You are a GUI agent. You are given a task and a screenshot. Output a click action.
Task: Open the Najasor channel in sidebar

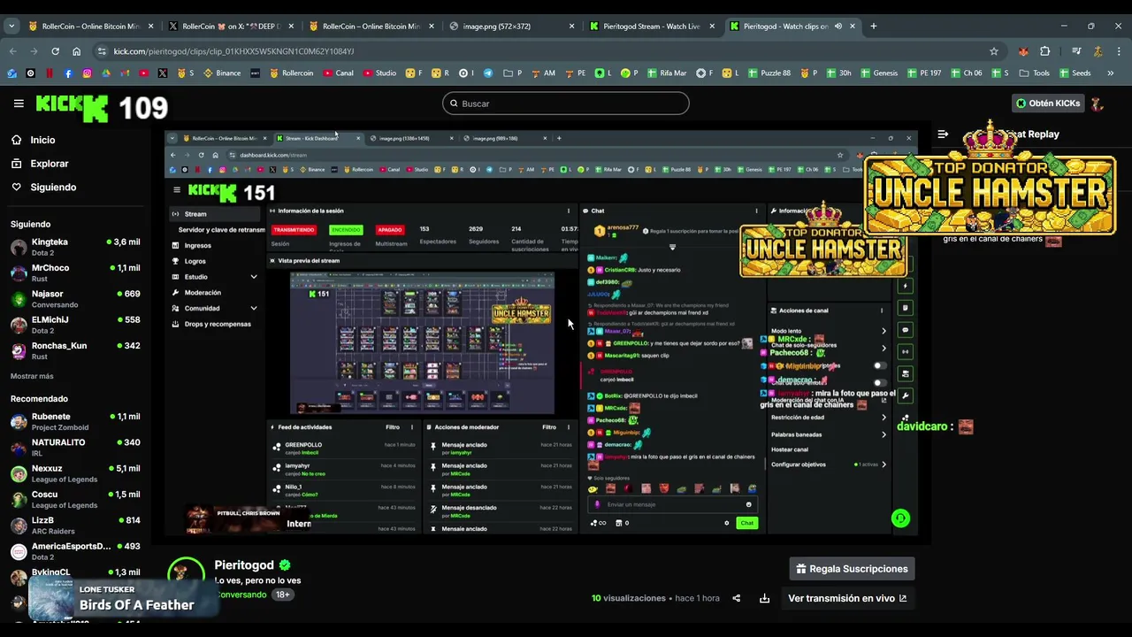coord(75,299)
